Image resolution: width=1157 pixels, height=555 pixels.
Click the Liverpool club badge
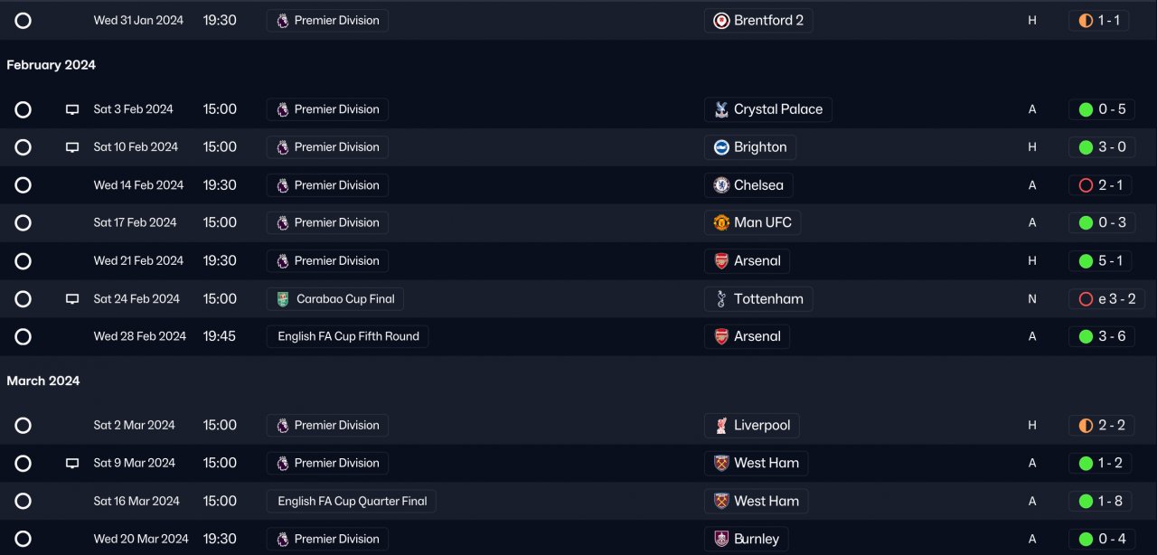click(721, 426)
